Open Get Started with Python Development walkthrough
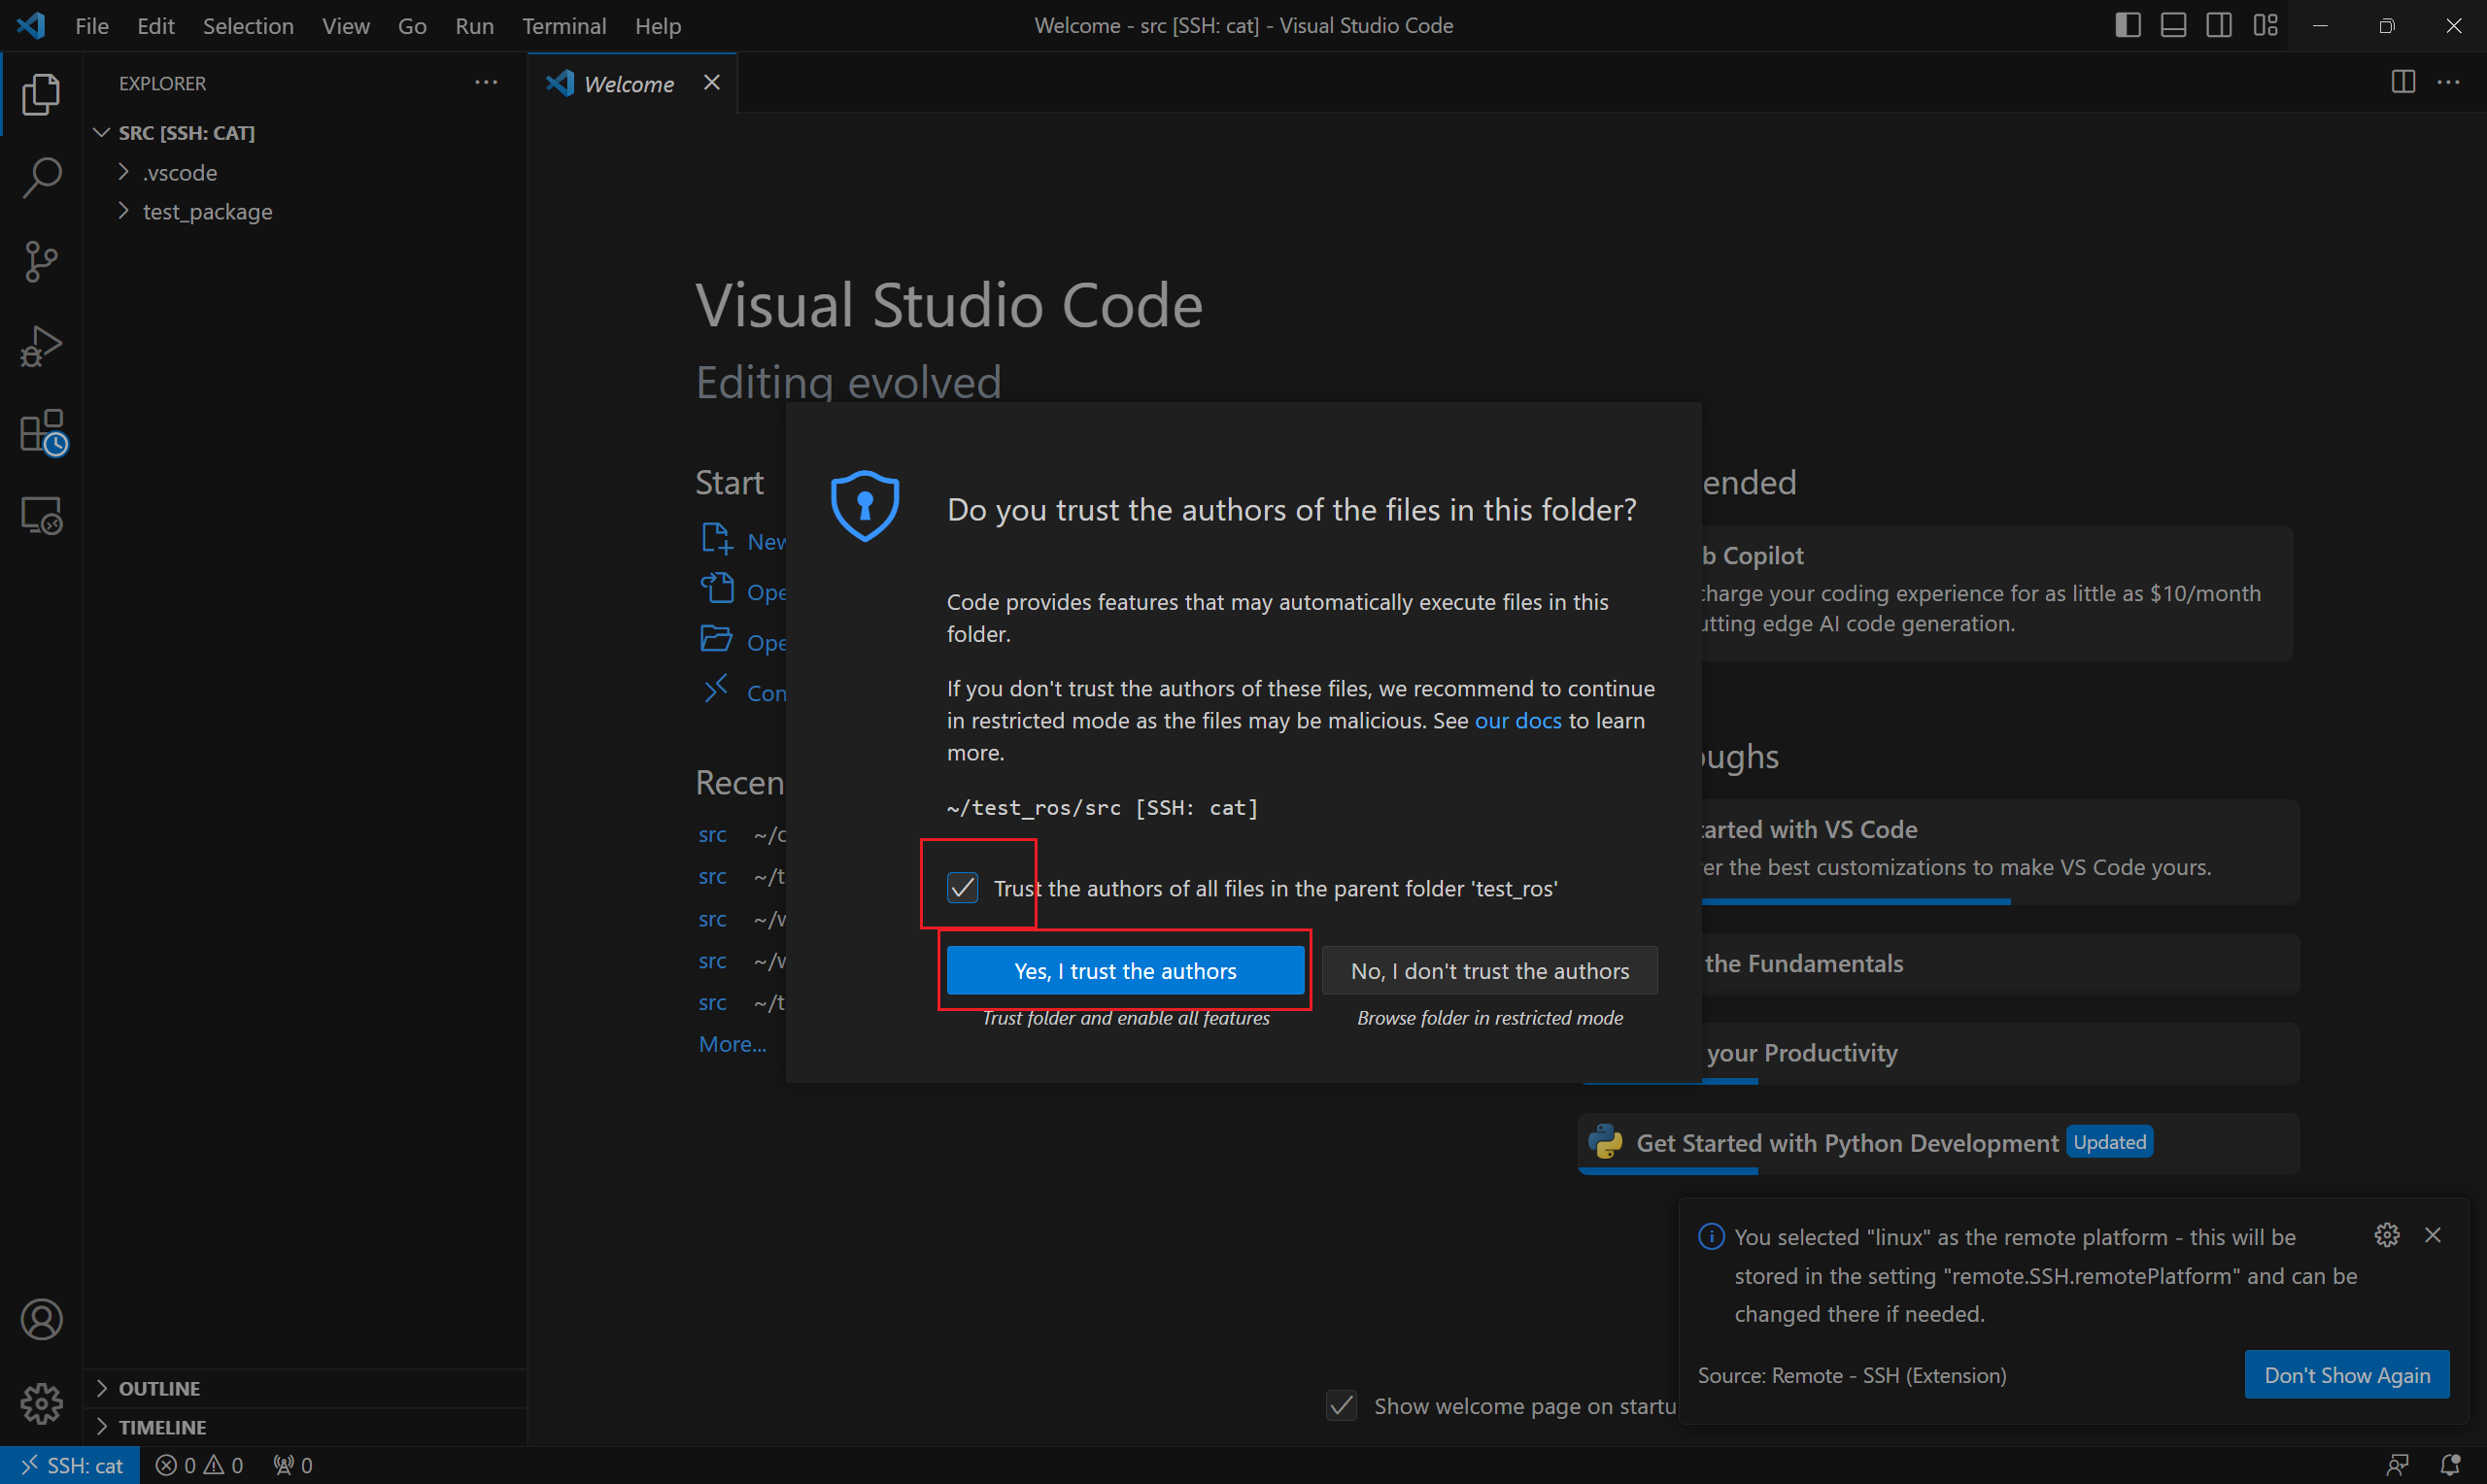This screenshot has width=2487, height=1484. pyautogui.click(x=1938, y=1143)
